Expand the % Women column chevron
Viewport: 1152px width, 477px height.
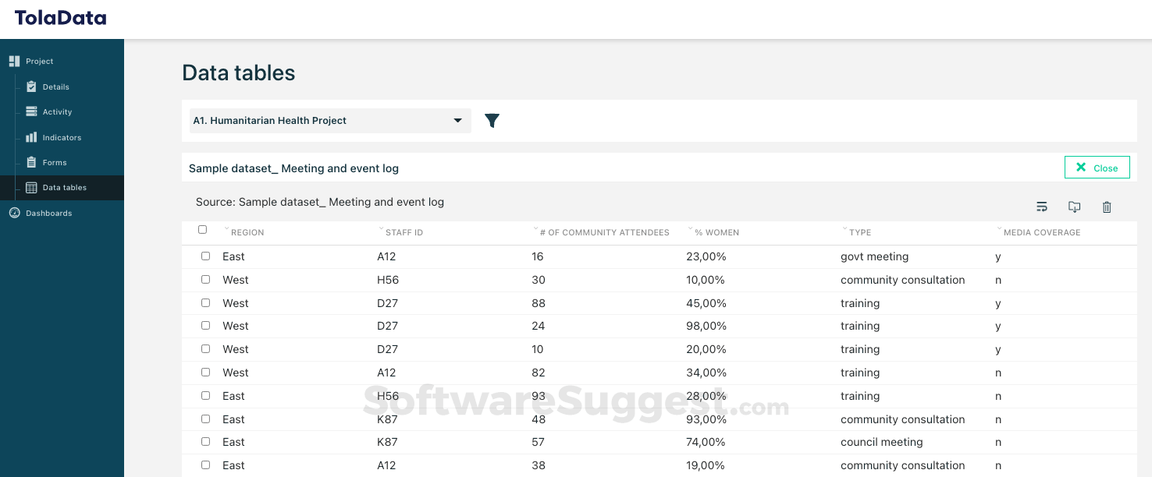pyautogui.click(x=690, y=229)
